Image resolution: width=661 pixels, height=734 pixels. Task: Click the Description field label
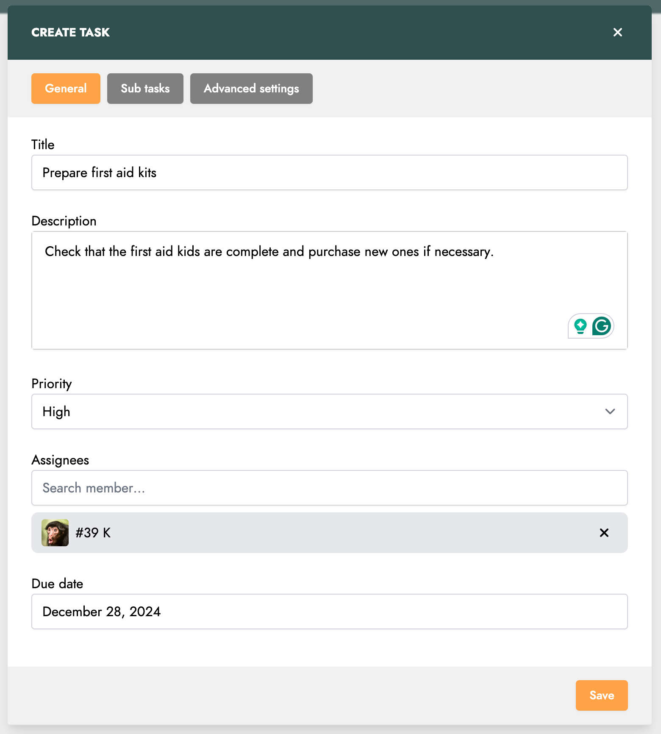pyautogui.click(x=64, y=221)
